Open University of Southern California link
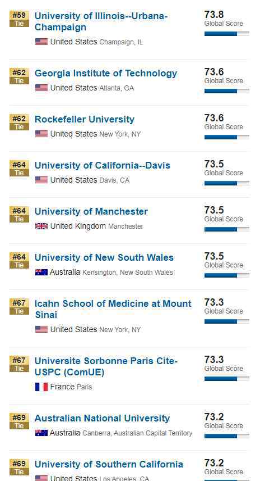 coord(109,465)
